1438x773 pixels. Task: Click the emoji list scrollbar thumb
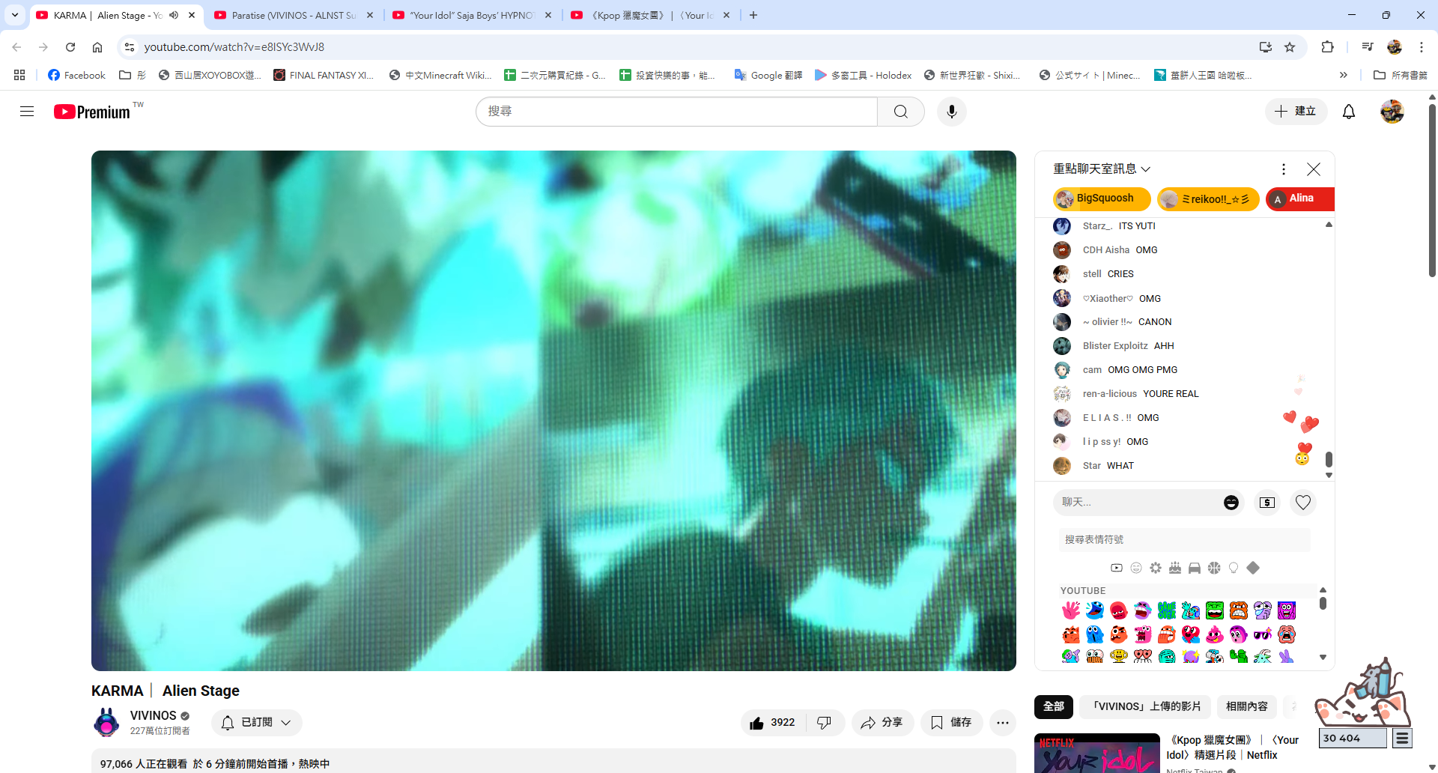[x=1323, y=603]
